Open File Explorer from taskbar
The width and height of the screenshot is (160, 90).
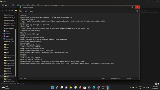[x=71, y=87]
